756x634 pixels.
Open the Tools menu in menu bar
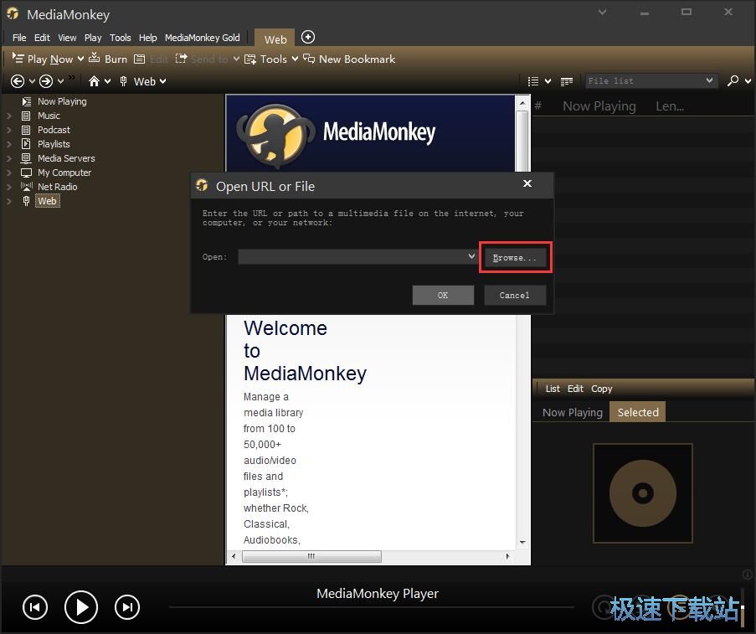tap(121, 38)
